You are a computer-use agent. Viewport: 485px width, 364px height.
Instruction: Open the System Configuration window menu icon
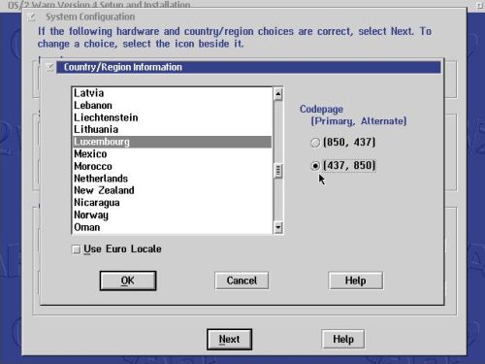(31, 17)
